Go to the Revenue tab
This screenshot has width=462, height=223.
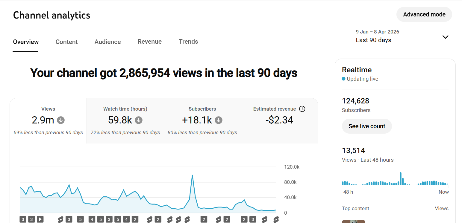149,42
